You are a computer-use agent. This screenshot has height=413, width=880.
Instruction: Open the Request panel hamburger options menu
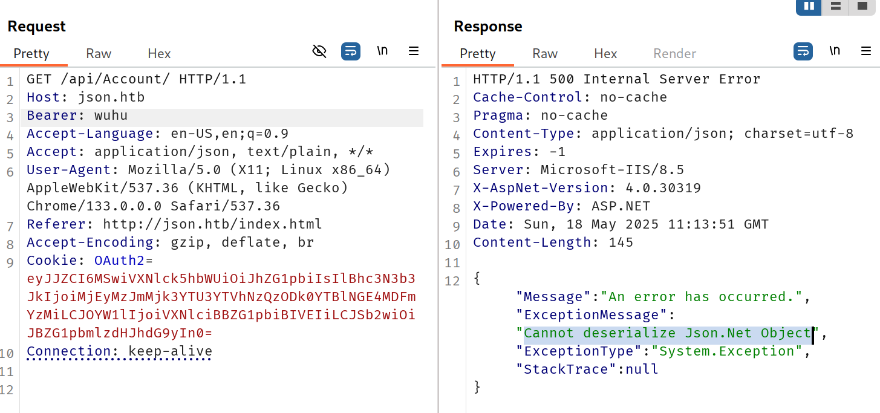(414, 51)
